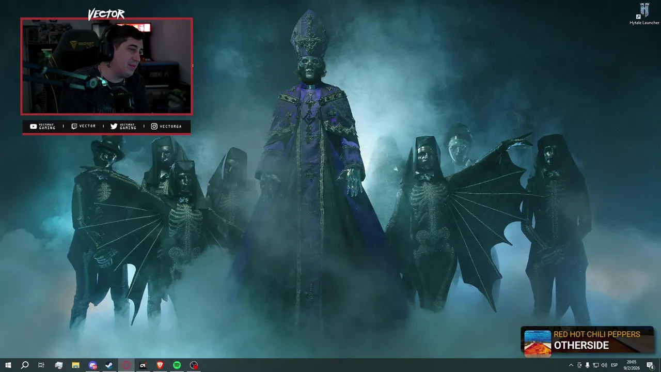Switch to the Opera GX browser
The width and height of the screenshot is (661, 372).
coord(126,365)
